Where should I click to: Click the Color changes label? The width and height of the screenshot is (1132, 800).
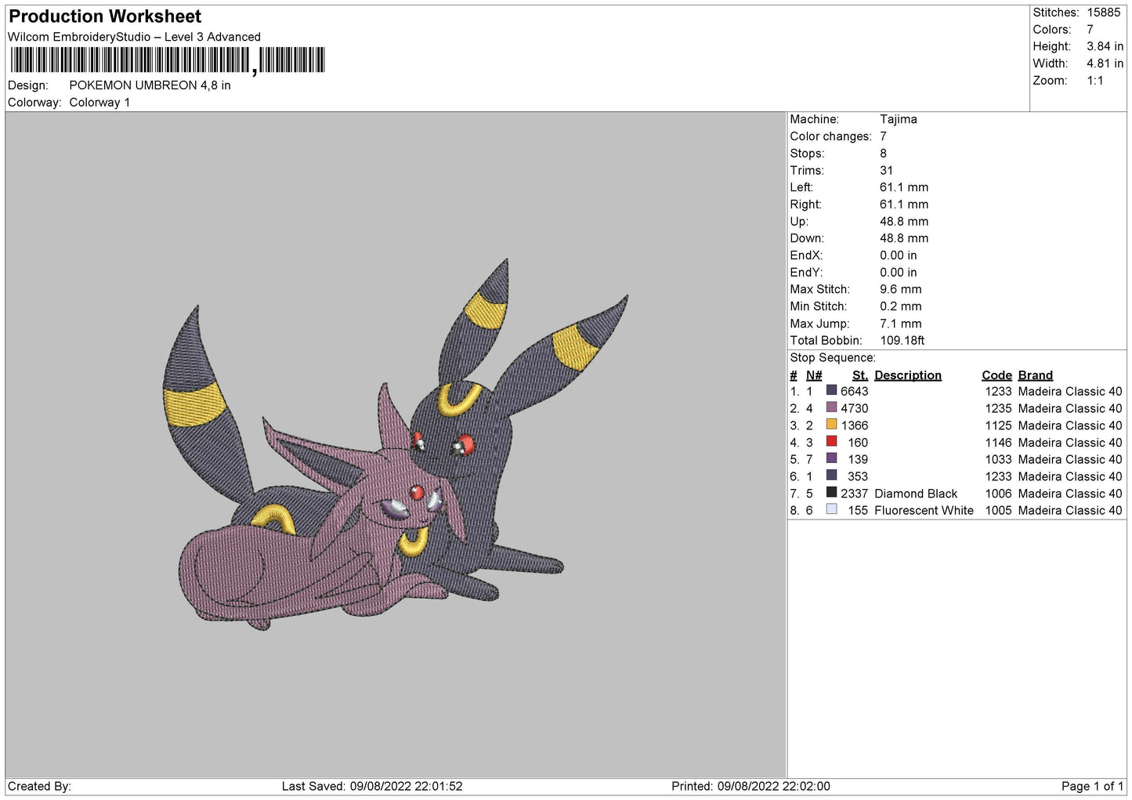point(830,136)
